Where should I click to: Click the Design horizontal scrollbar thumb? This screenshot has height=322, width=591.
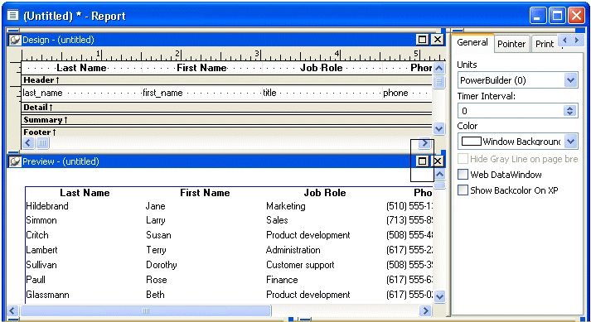(42, 142)
